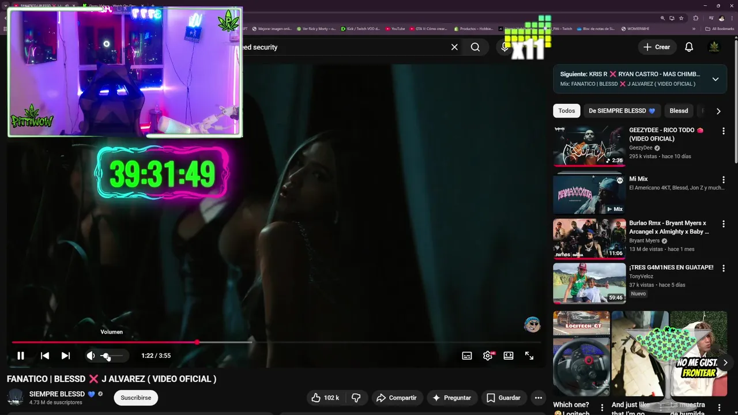Open the player settings gear
This screenshot has height=415, width=738.
(488, 356)
